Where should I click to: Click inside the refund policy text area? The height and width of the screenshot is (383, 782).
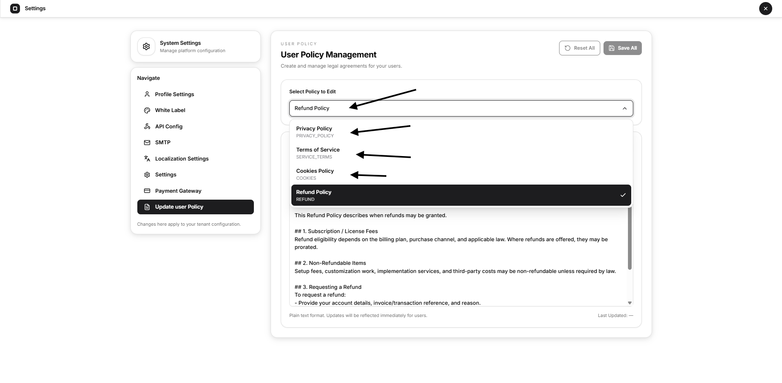click(x=458, y=257)
